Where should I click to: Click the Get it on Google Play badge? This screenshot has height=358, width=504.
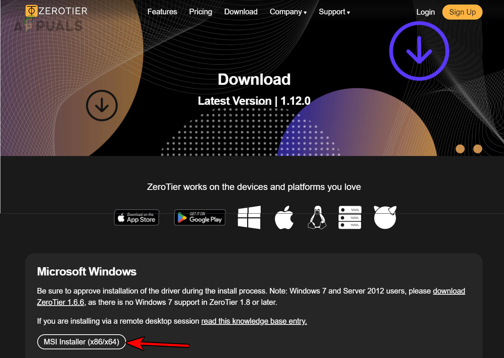click(200, 217)
